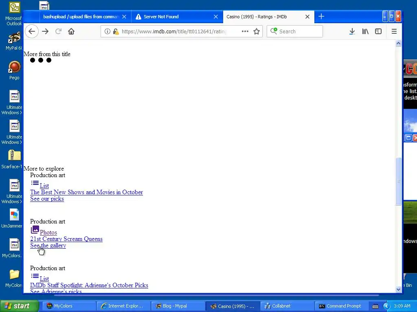The height and width of the screenshot is (312, 417).
Task: Click the clock showing 3:09 AM
Action: tap(402, 306)
